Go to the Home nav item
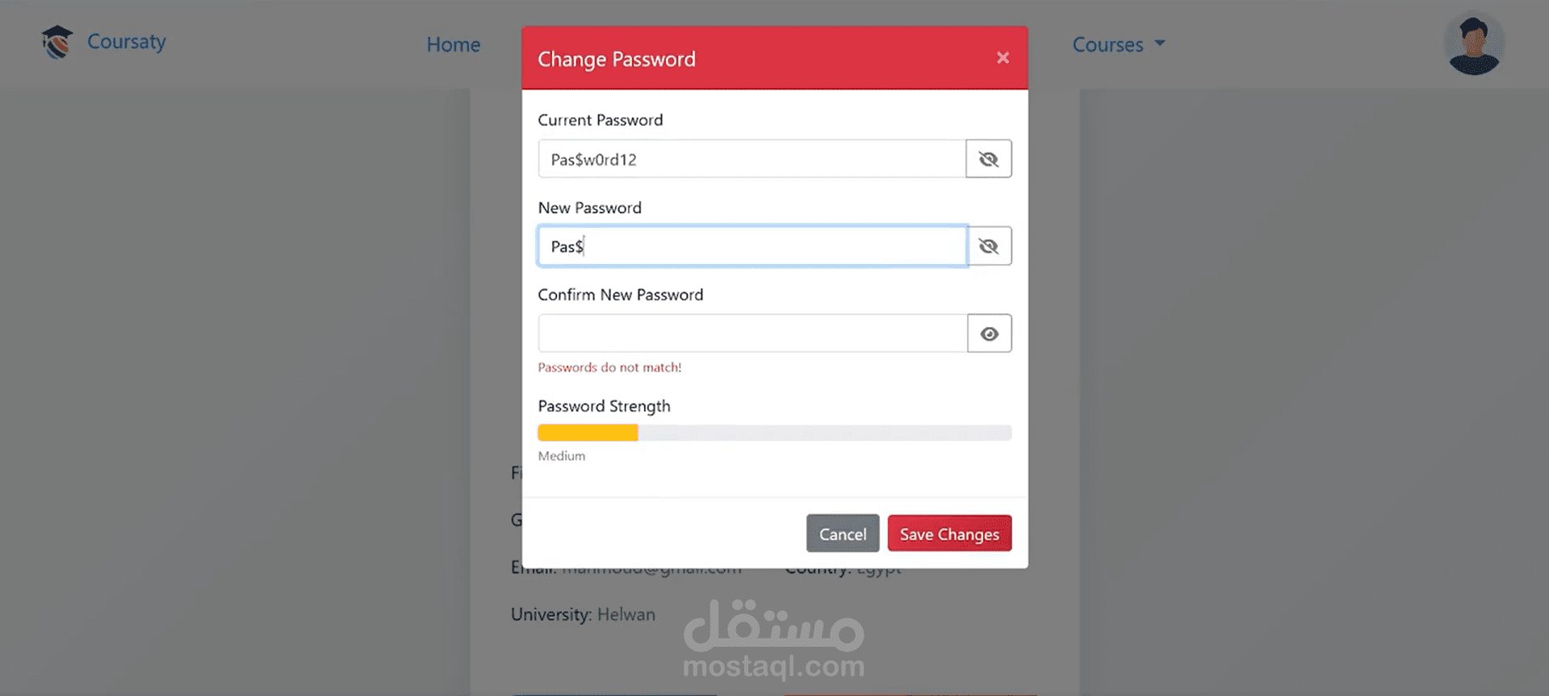Screen dimensions: 1549x696 point(454,44)
